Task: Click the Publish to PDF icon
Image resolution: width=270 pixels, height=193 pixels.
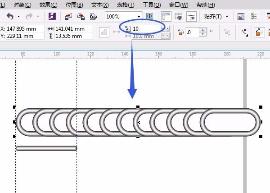Action: 94,17
